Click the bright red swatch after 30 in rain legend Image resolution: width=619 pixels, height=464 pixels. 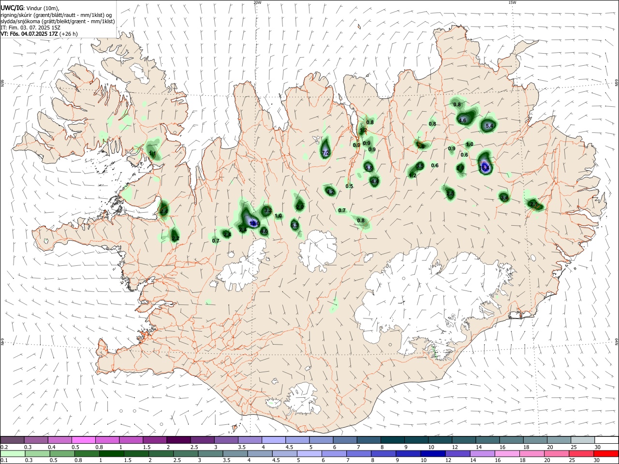tap(605, 454)
